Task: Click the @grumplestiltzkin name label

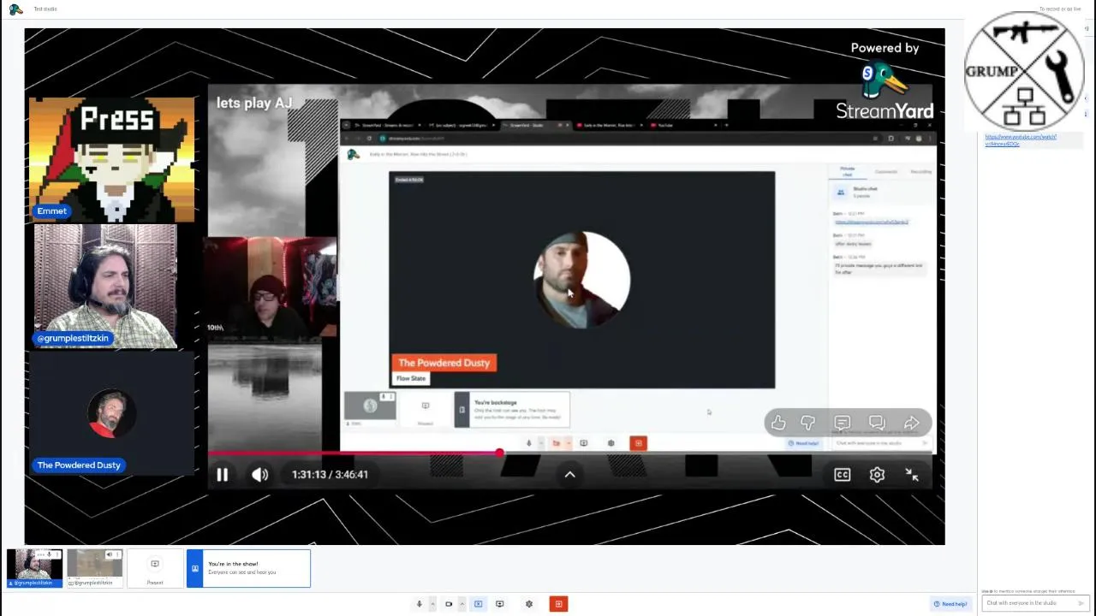Action: [x=73, y=338]
